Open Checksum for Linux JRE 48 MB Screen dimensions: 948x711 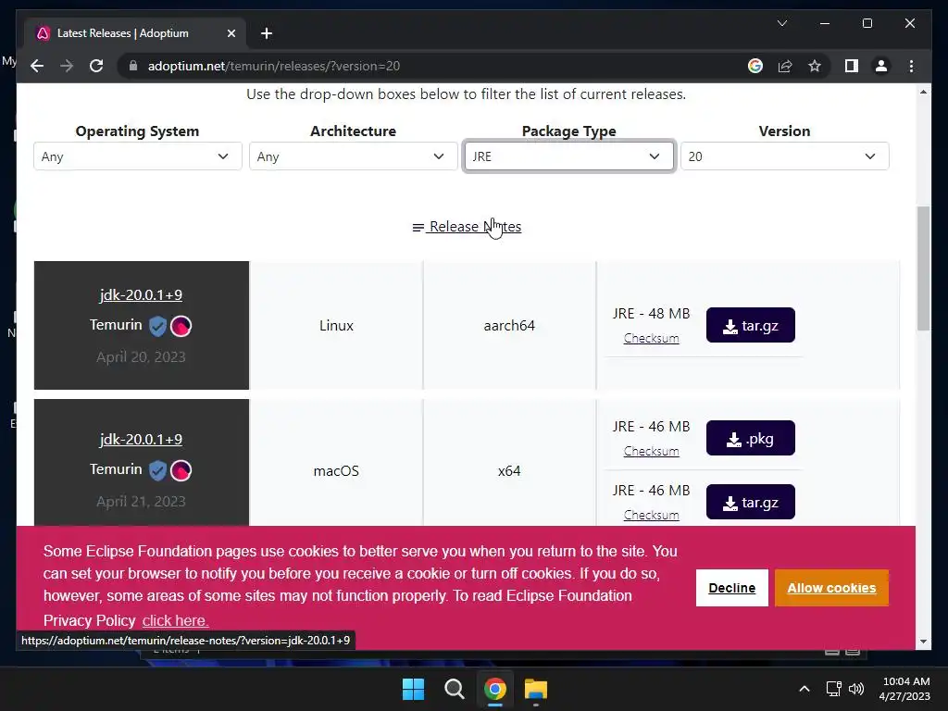click(x=651, y=338)
